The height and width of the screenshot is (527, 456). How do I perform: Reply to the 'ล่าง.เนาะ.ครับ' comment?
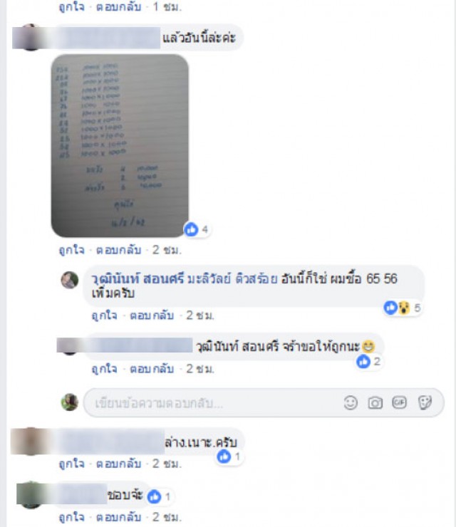[x=118, y=464]
